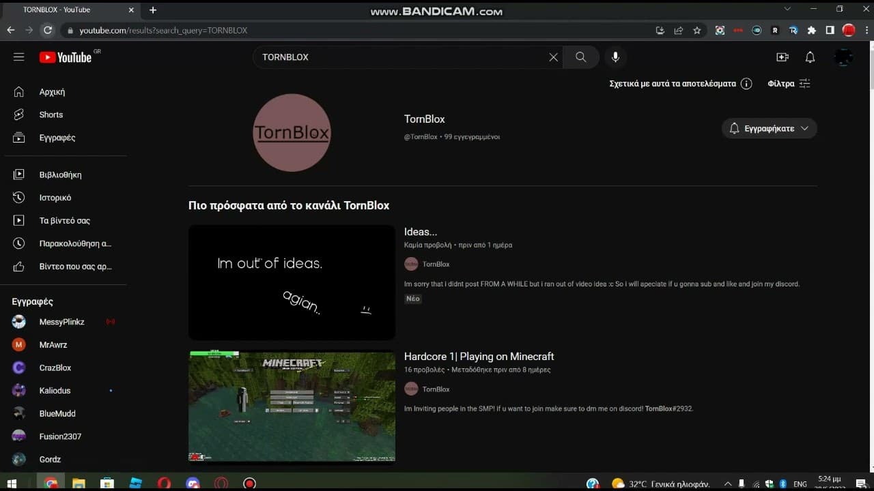Bookmark this page with the star
Image resolution: width=874 pixels, height=491 pixels.
pos(697,30)
